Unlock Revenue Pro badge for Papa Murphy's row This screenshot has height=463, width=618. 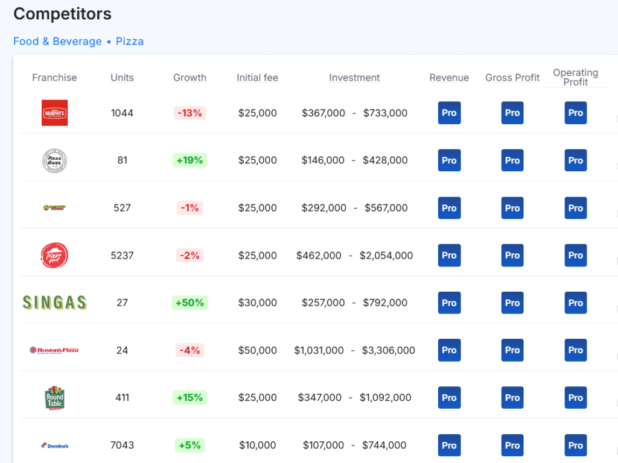[449, 113]
